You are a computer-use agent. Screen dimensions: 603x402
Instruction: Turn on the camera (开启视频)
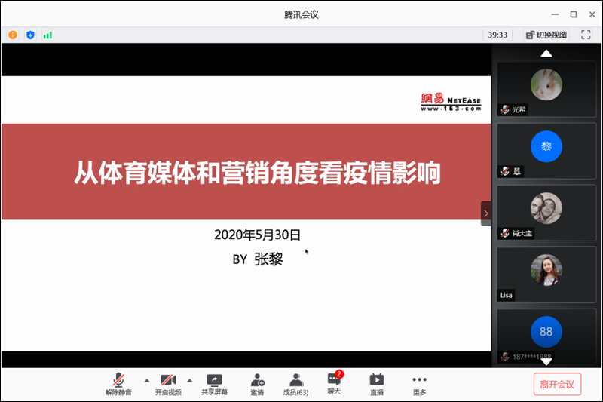168,384
